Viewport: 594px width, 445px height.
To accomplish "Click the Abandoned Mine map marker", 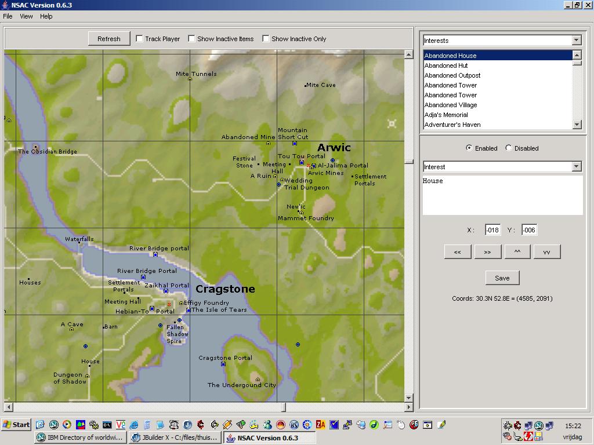I will (267, 142).
